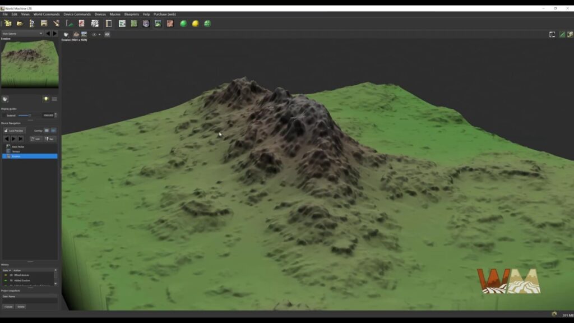Click the Edit button in Device Navigation
The image size is (574, 323).
[35, 139]
